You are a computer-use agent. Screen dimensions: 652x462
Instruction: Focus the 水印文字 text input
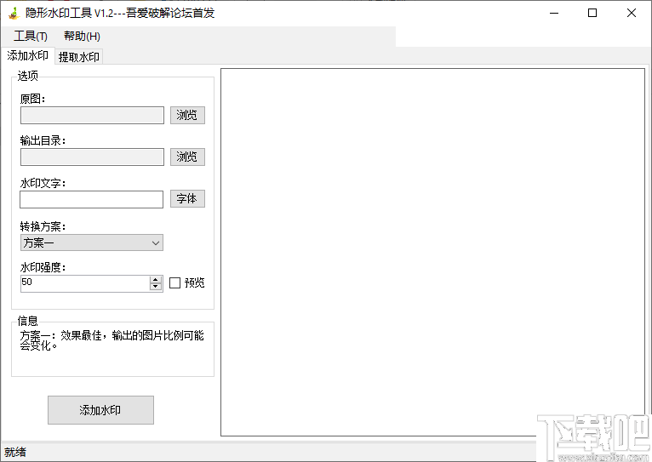(x=91, y=199)
